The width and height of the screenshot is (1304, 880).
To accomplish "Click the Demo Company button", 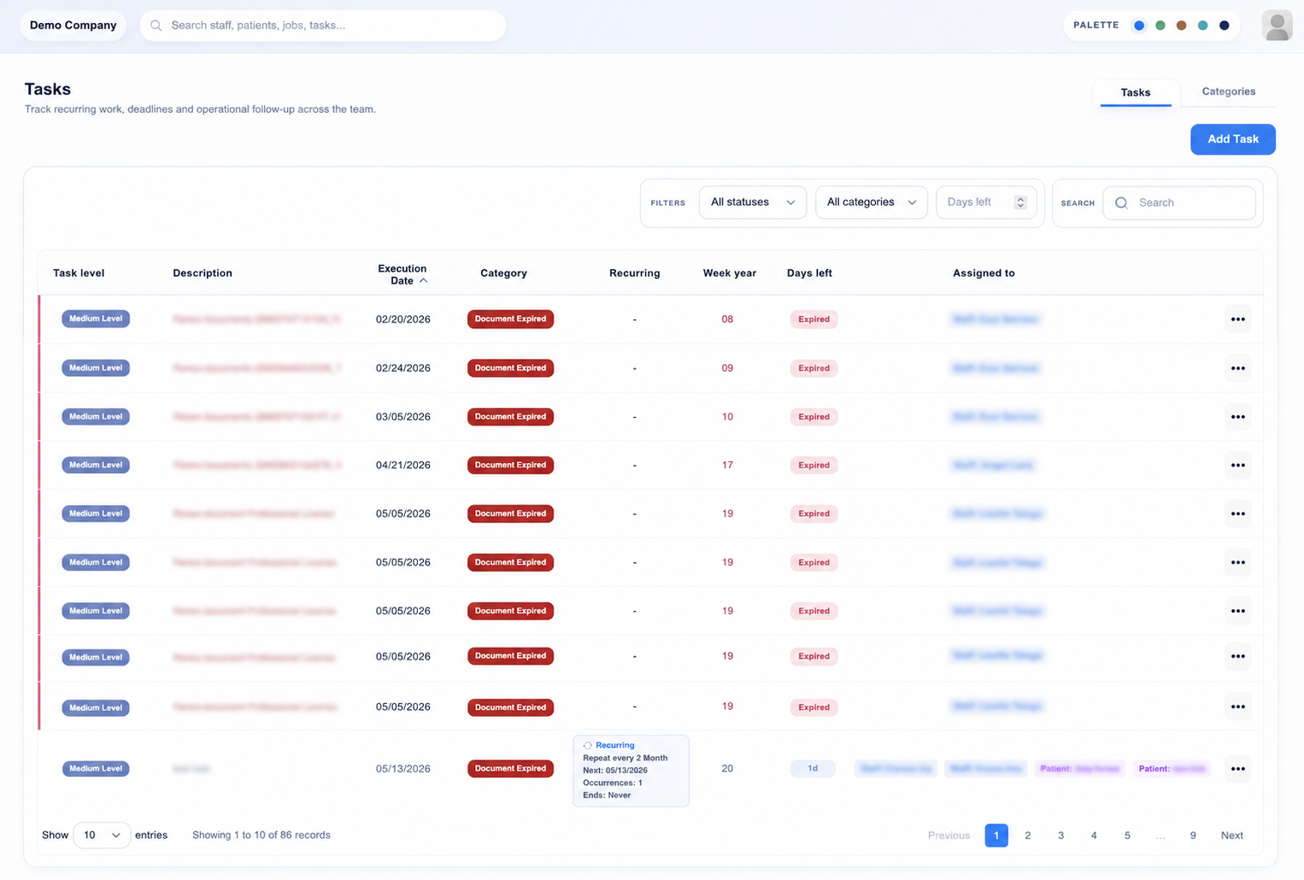I will [x=73, y=26].
